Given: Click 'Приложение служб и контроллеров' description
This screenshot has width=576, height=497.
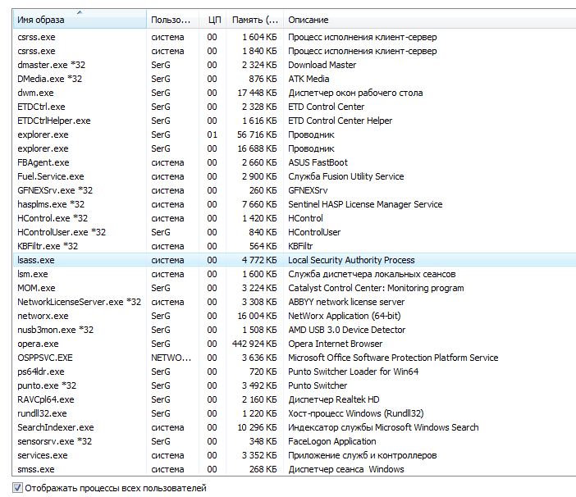Looking at the screenshot, I should click(x=362, y=455).
